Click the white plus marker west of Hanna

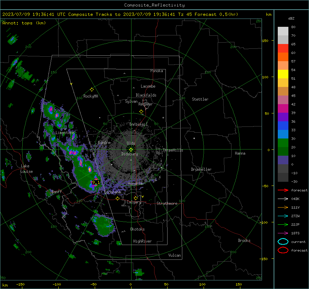click(x=194, y=138)
